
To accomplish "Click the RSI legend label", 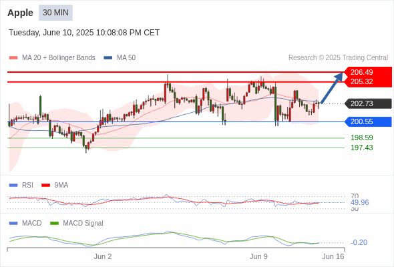I will (27, 186).
